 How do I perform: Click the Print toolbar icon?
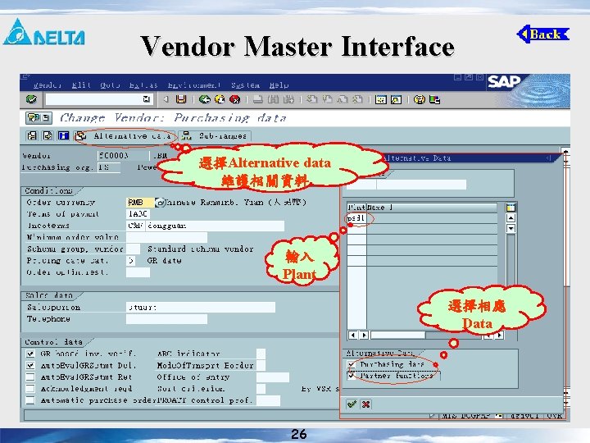258,99
